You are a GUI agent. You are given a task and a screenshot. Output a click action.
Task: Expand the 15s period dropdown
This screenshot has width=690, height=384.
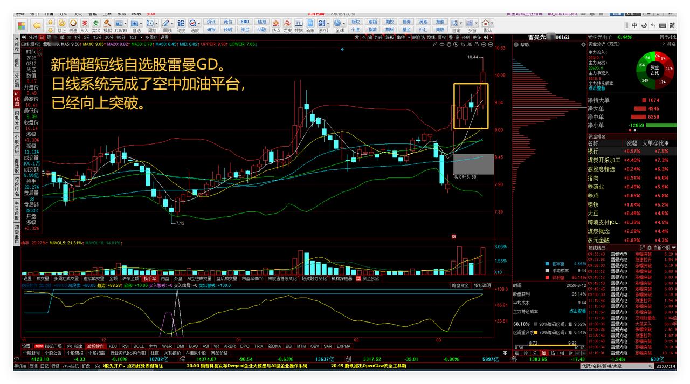141,38
